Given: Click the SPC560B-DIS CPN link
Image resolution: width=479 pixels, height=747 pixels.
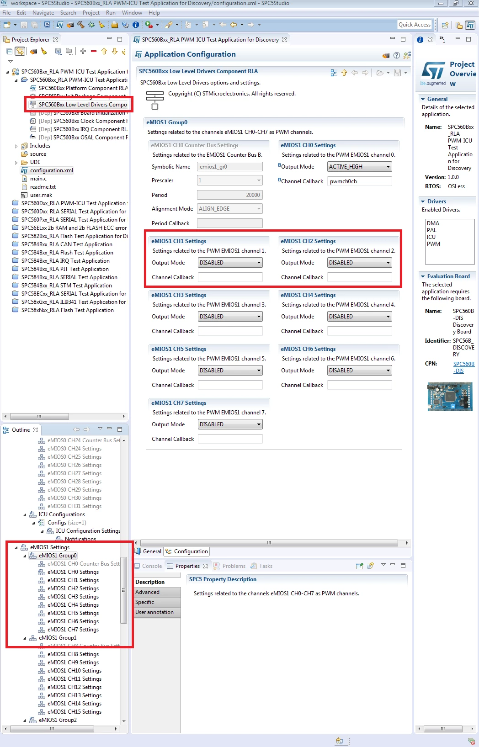Looking at the screenshot, I should [463, 367].
